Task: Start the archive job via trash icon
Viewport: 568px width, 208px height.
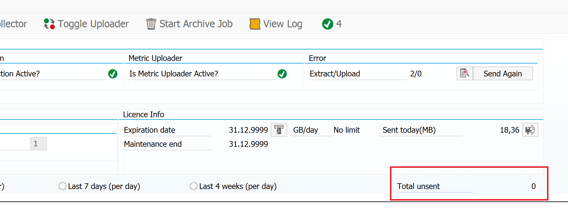Action: 151,24
